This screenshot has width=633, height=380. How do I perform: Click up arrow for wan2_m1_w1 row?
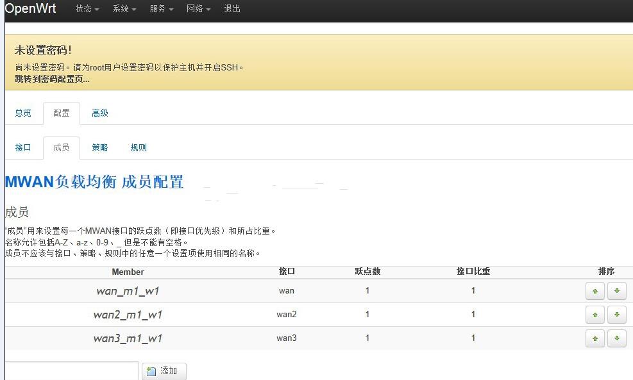coord(595,315)
